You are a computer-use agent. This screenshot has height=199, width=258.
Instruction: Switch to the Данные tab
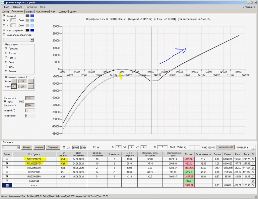[63, 12]
